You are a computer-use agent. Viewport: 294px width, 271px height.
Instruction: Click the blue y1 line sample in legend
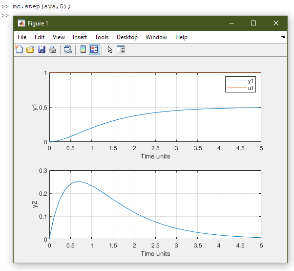(237, 81)
